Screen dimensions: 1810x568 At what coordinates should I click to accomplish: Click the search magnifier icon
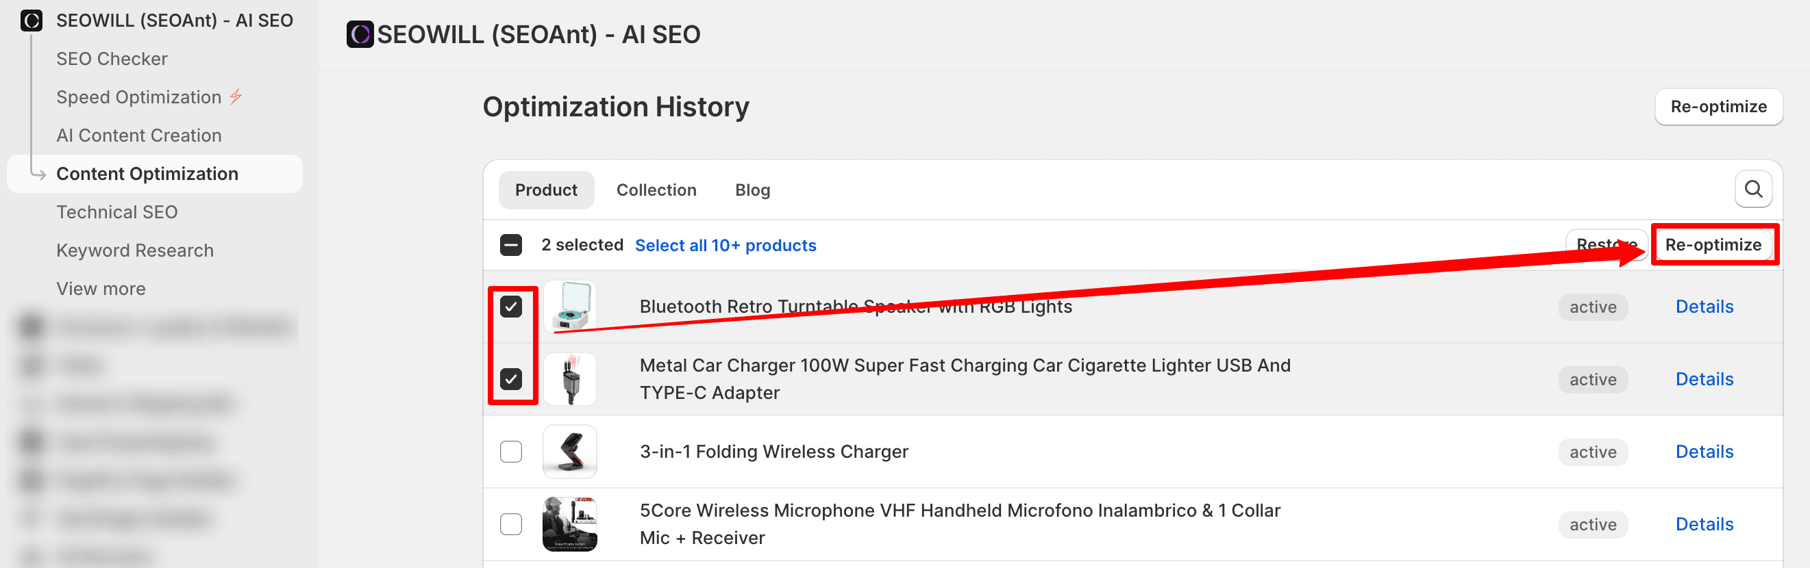tap(1753, 190)
